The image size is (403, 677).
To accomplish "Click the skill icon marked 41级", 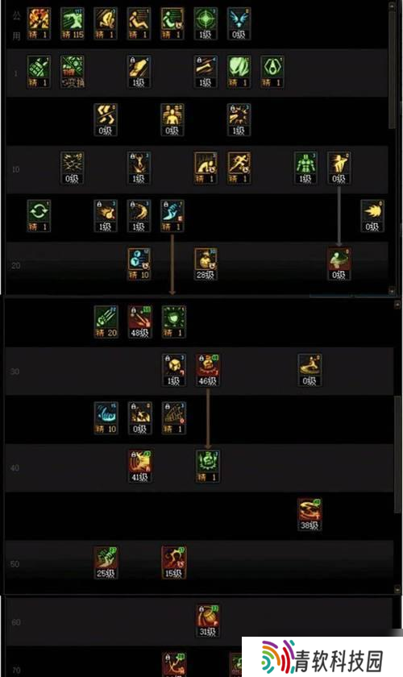I will (x=139, y=467).
